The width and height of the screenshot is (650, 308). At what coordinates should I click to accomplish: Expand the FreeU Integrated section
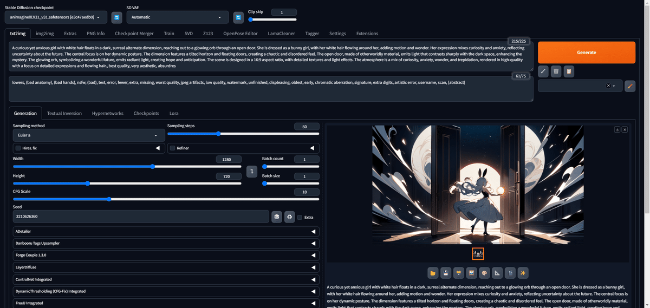[x=166, y=303]
